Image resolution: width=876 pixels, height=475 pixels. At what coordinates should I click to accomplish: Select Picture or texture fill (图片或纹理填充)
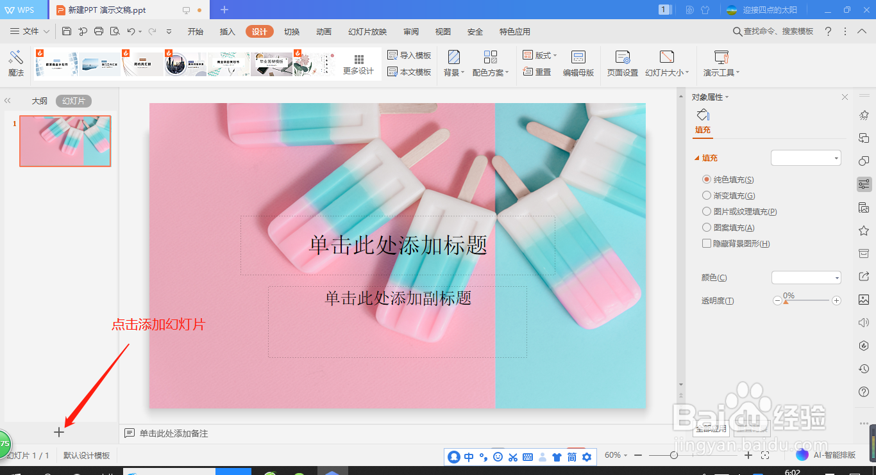tap(707, 212)
